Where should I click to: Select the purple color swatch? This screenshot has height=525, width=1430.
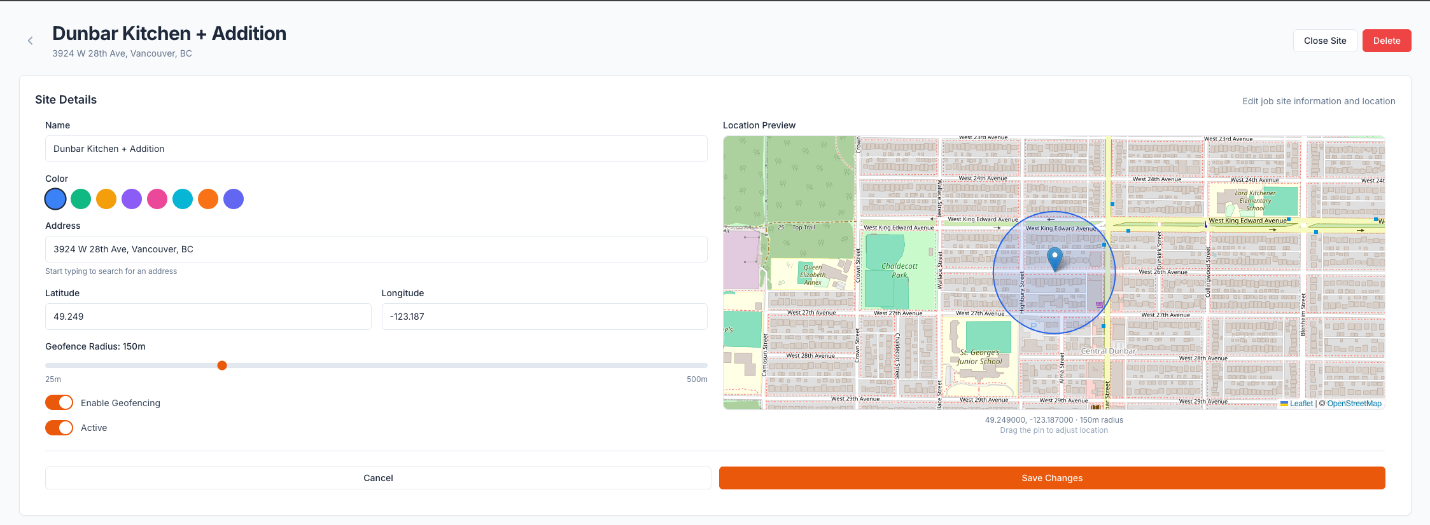(x=132, y=199)
